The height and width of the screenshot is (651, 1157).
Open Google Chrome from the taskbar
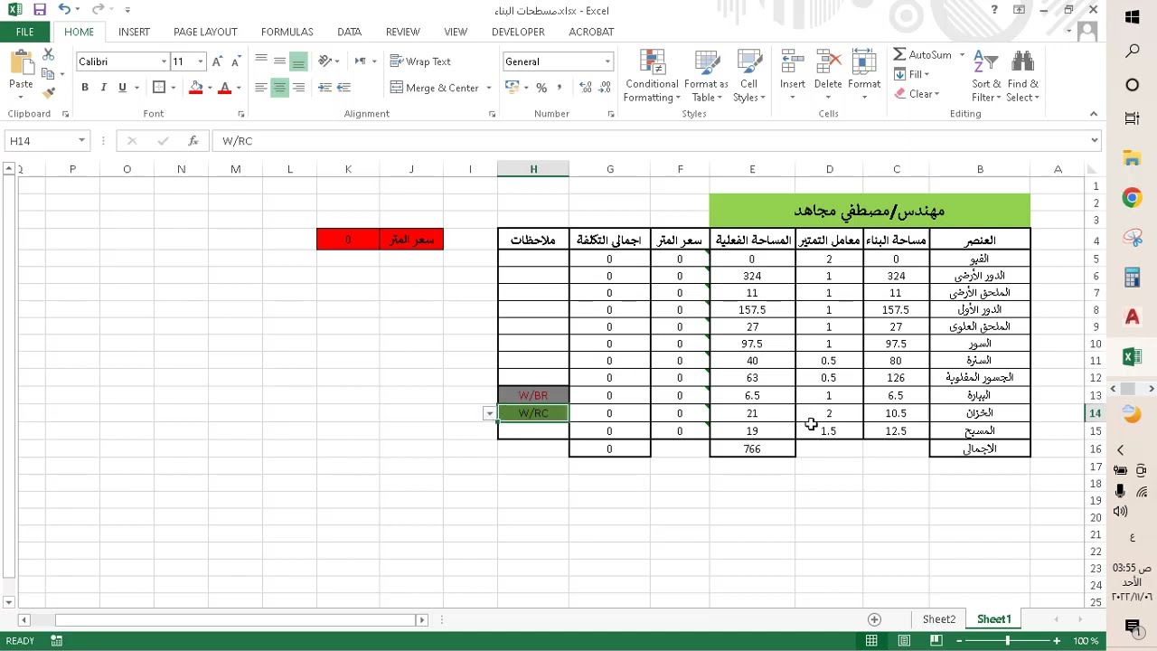pyautogui.click(x=1132, y=198)
